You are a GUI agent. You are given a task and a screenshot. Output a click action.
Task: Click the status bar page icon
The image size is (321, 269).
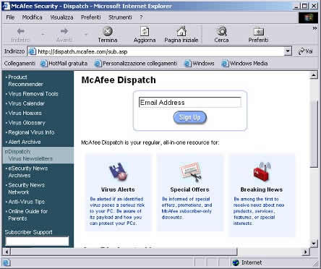tap(7, 262)
